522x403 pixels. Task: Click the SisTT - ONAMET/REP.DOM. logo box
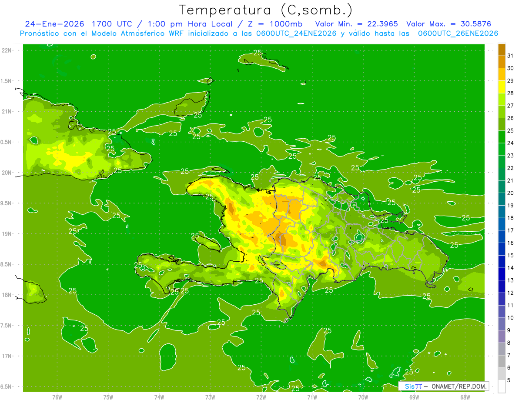(x=444, y=386)
